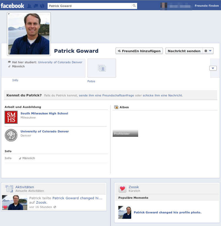This screenshot has height=226, width=221.
Task: Click the 'vor 16 Stunden' timestamp
Action: 41,207
